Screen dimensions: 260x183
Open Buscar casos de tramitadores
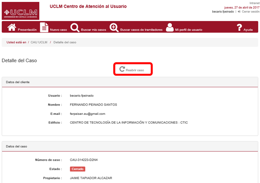point(141,30)
